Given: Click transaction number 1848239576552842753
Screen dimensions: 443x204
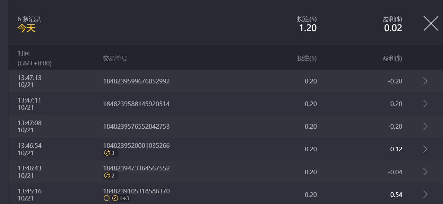Looking at the screenshot, I should [136, 127].
